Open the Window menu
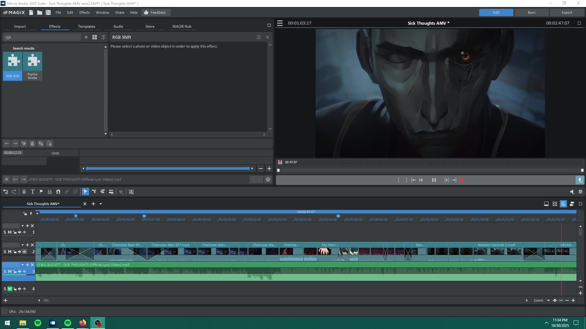 pyautogui.click(x=103, y=12)
